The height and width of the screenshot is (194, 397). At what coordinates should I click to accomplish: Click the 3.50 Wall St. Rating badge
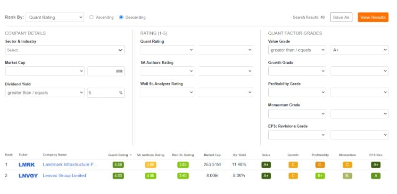[x=182, y=176]
